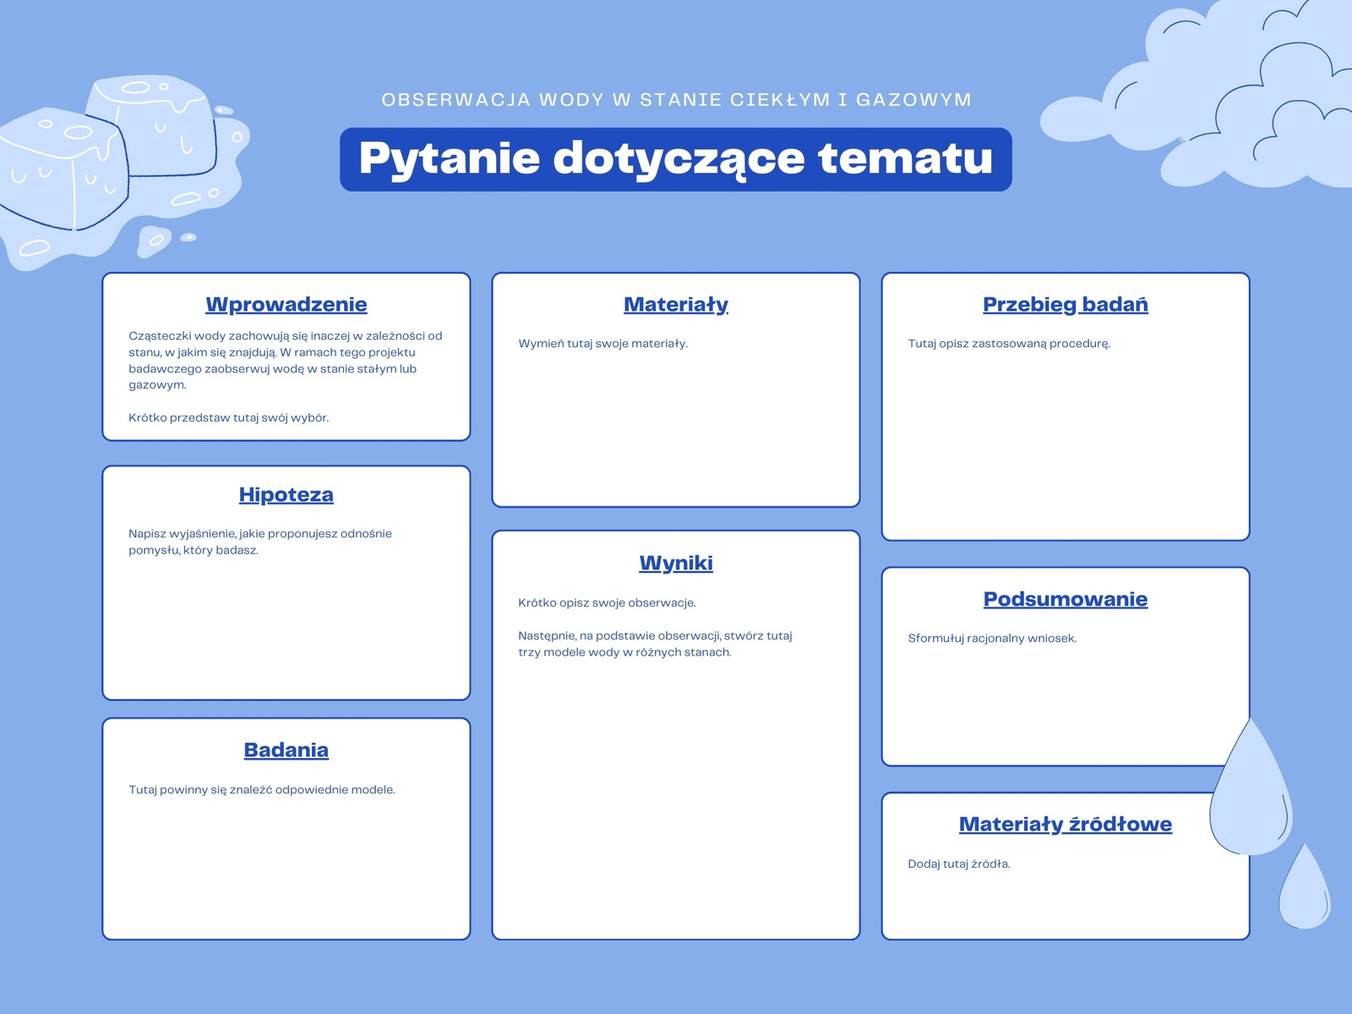Select text 'Krótko opisz swoje obserwacje.'
This screenshot has width=1352, height=1014.
click(607, 603)
